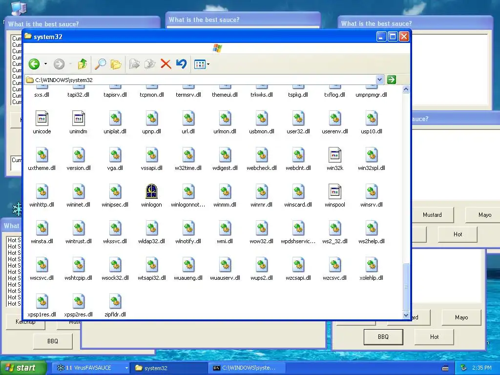The width and height of the screenshot is (500, 375).
Task: Click the Move To toolbar icon
Action: click(x=135, y=64)
